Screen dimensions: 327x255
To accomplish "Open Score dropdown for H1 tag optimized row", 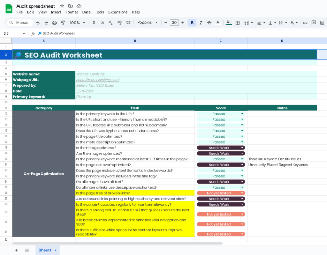I will 242,148.
